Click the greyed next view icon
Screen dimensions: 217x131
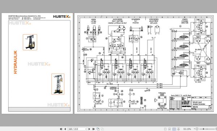click(x=102, y=129)
